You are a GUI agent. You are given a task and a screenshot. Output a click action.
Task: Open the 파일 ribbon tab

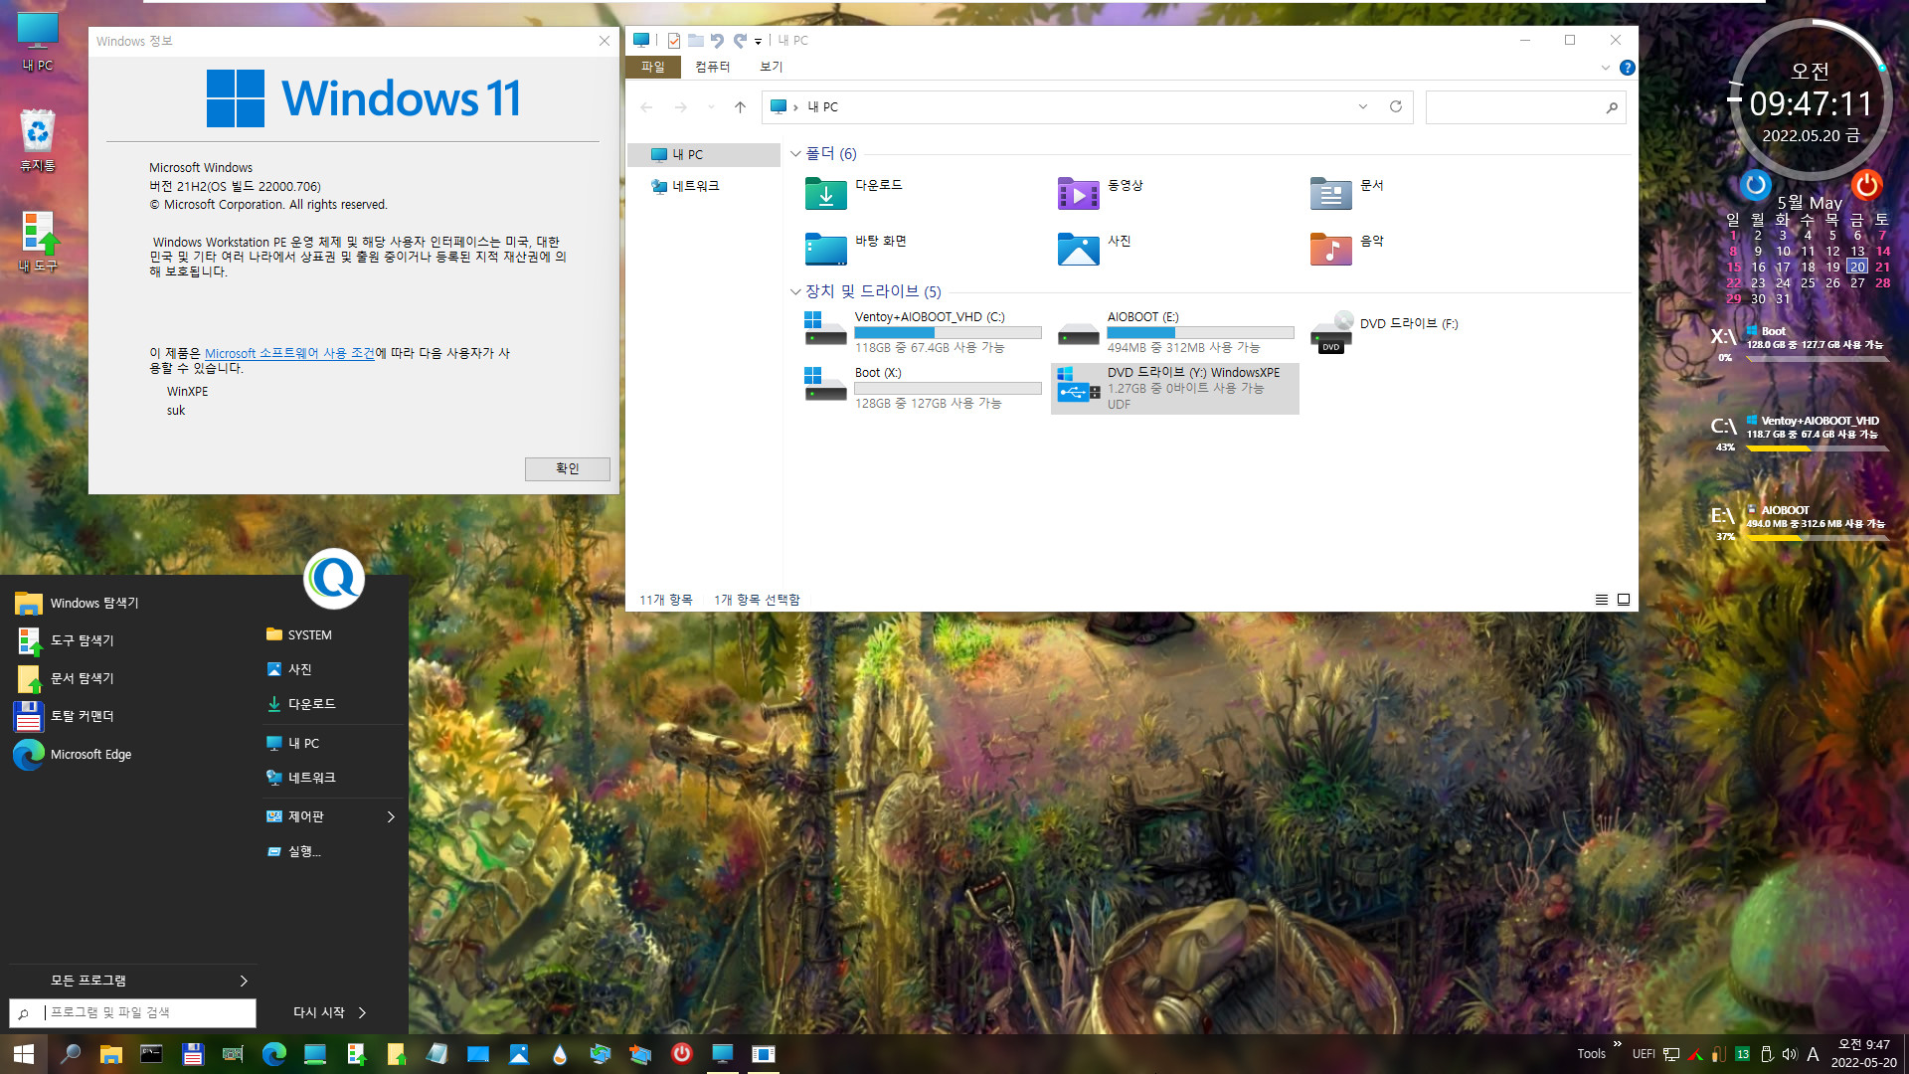click(653, 67)
